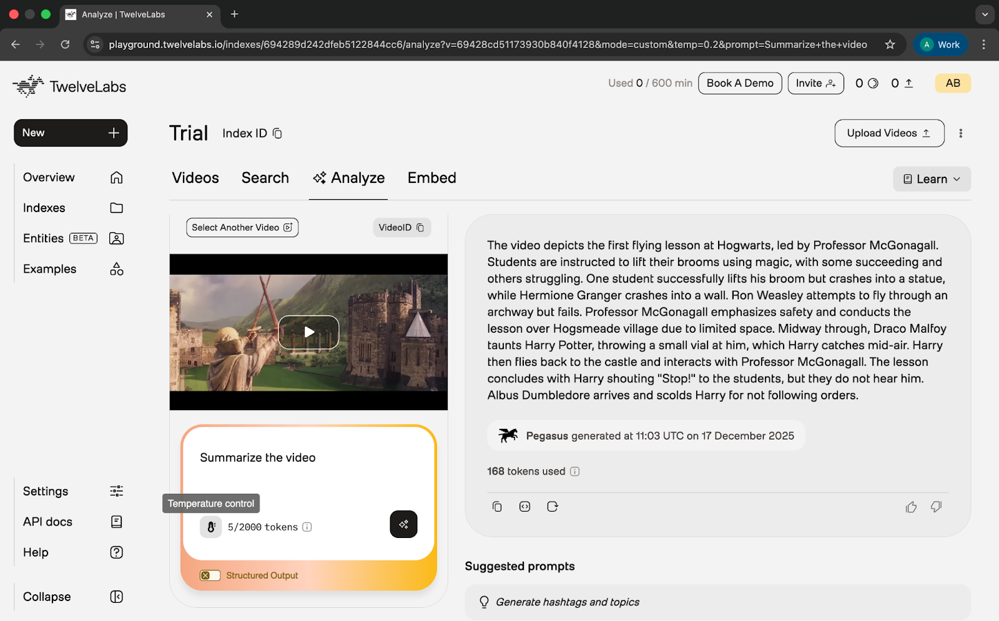999x621 pixels.
Task: Open temperature control thermometer icon
Action: 211,527
